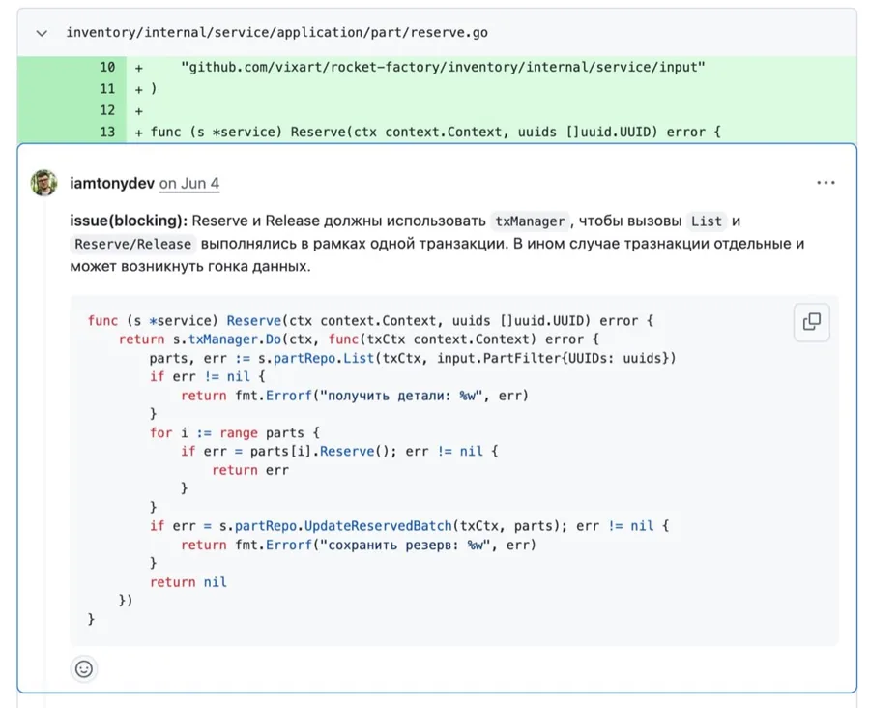
Task: Add an emoji reaction to the comment
Action: pyautogui.click(x=84, y=668)
